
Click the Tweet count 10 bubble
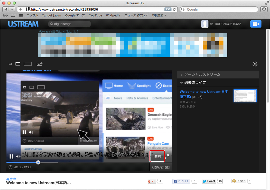pos(220,181)
